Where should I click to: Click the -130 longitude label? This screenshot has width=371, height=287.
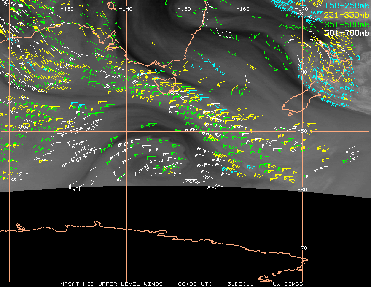coord(67,9)
